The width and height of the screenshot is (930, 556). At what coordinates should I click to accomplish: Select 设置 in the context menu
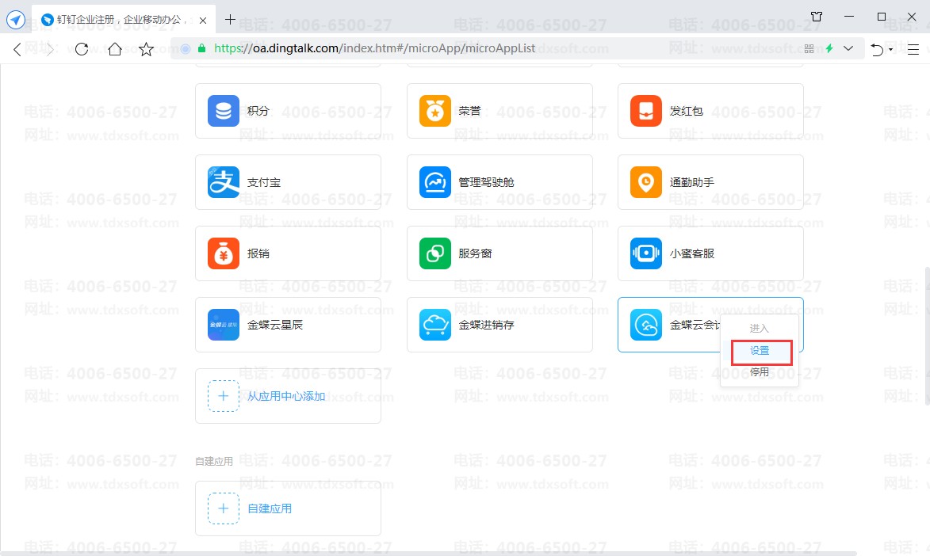(x=760, y=351)
